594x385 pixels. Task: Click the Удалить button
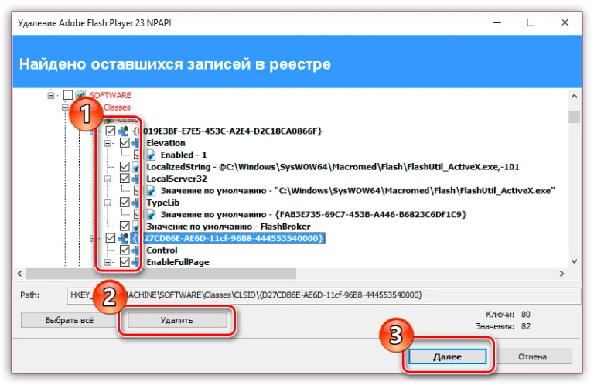tap(177, 320)
